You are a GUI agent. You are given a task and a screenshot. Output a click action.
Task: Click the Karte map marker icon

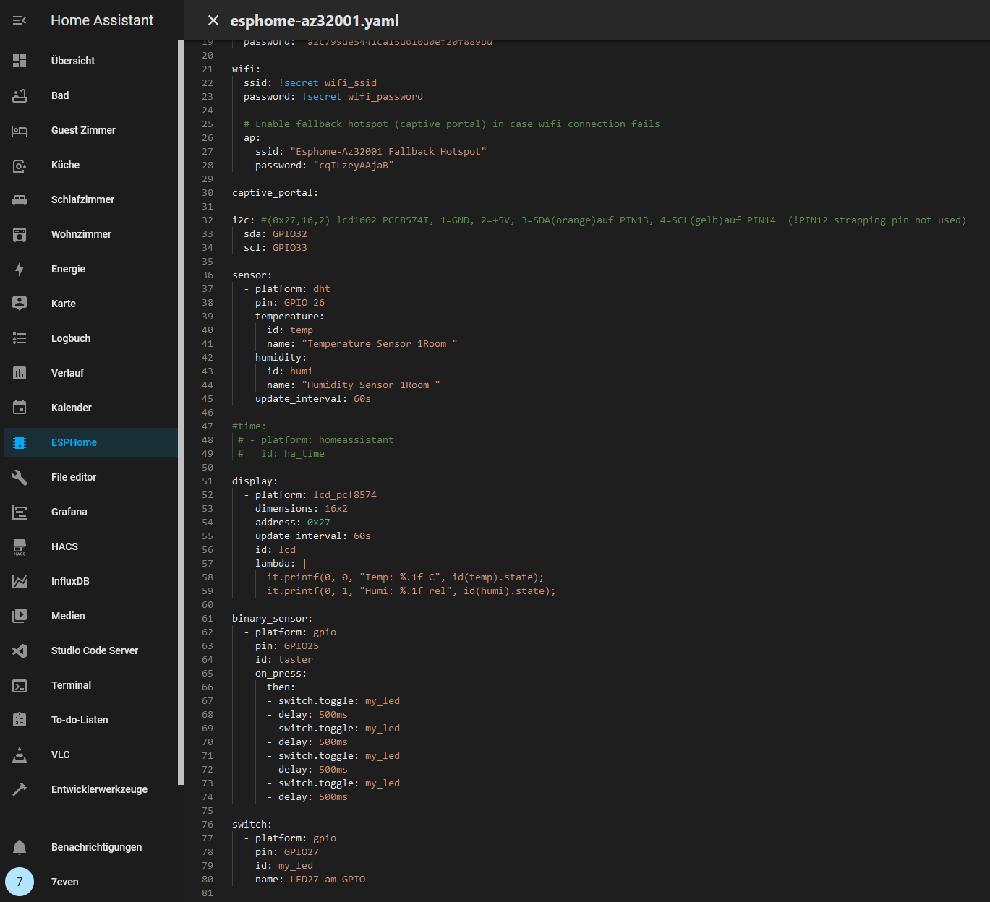click(x=20, y=304)
